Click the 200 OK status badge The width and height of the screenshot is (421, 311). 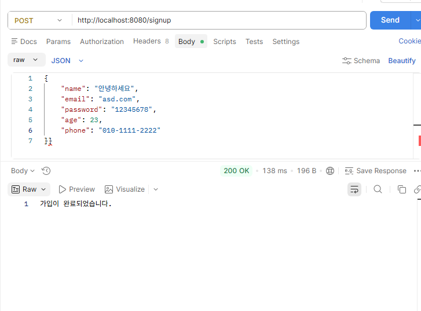[236, 171]
